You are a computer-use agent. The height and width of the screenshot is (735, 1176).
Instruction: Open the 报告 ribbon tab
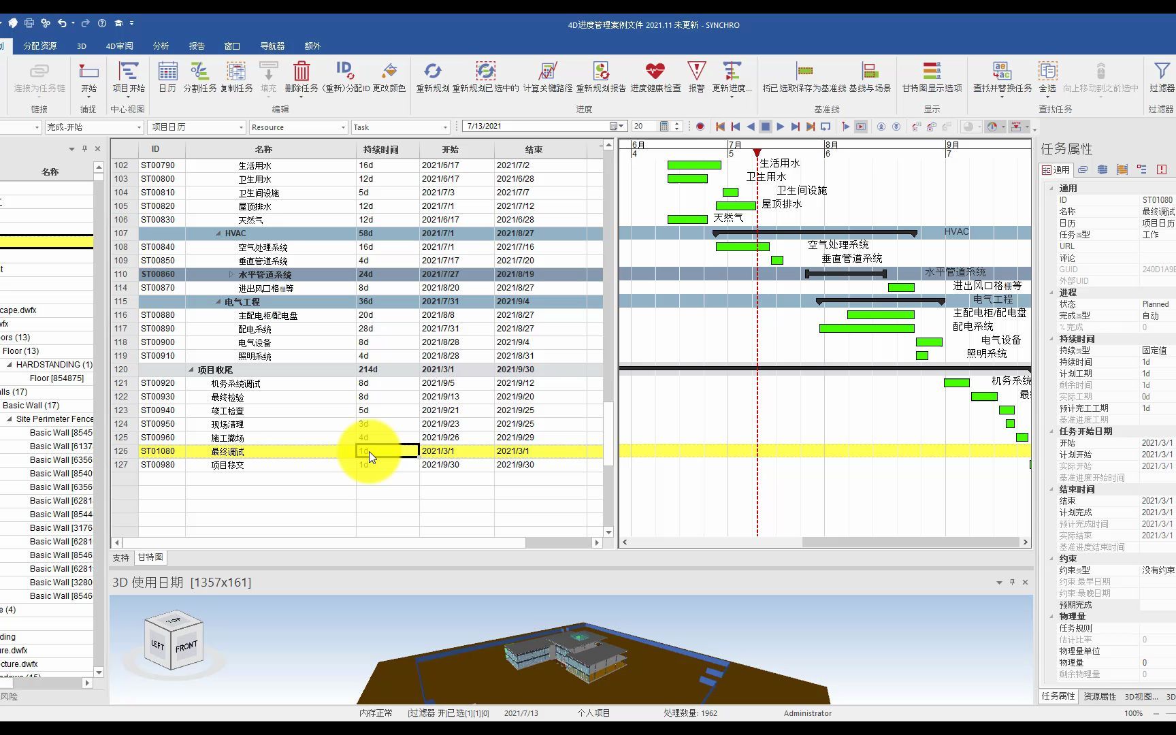197,46
